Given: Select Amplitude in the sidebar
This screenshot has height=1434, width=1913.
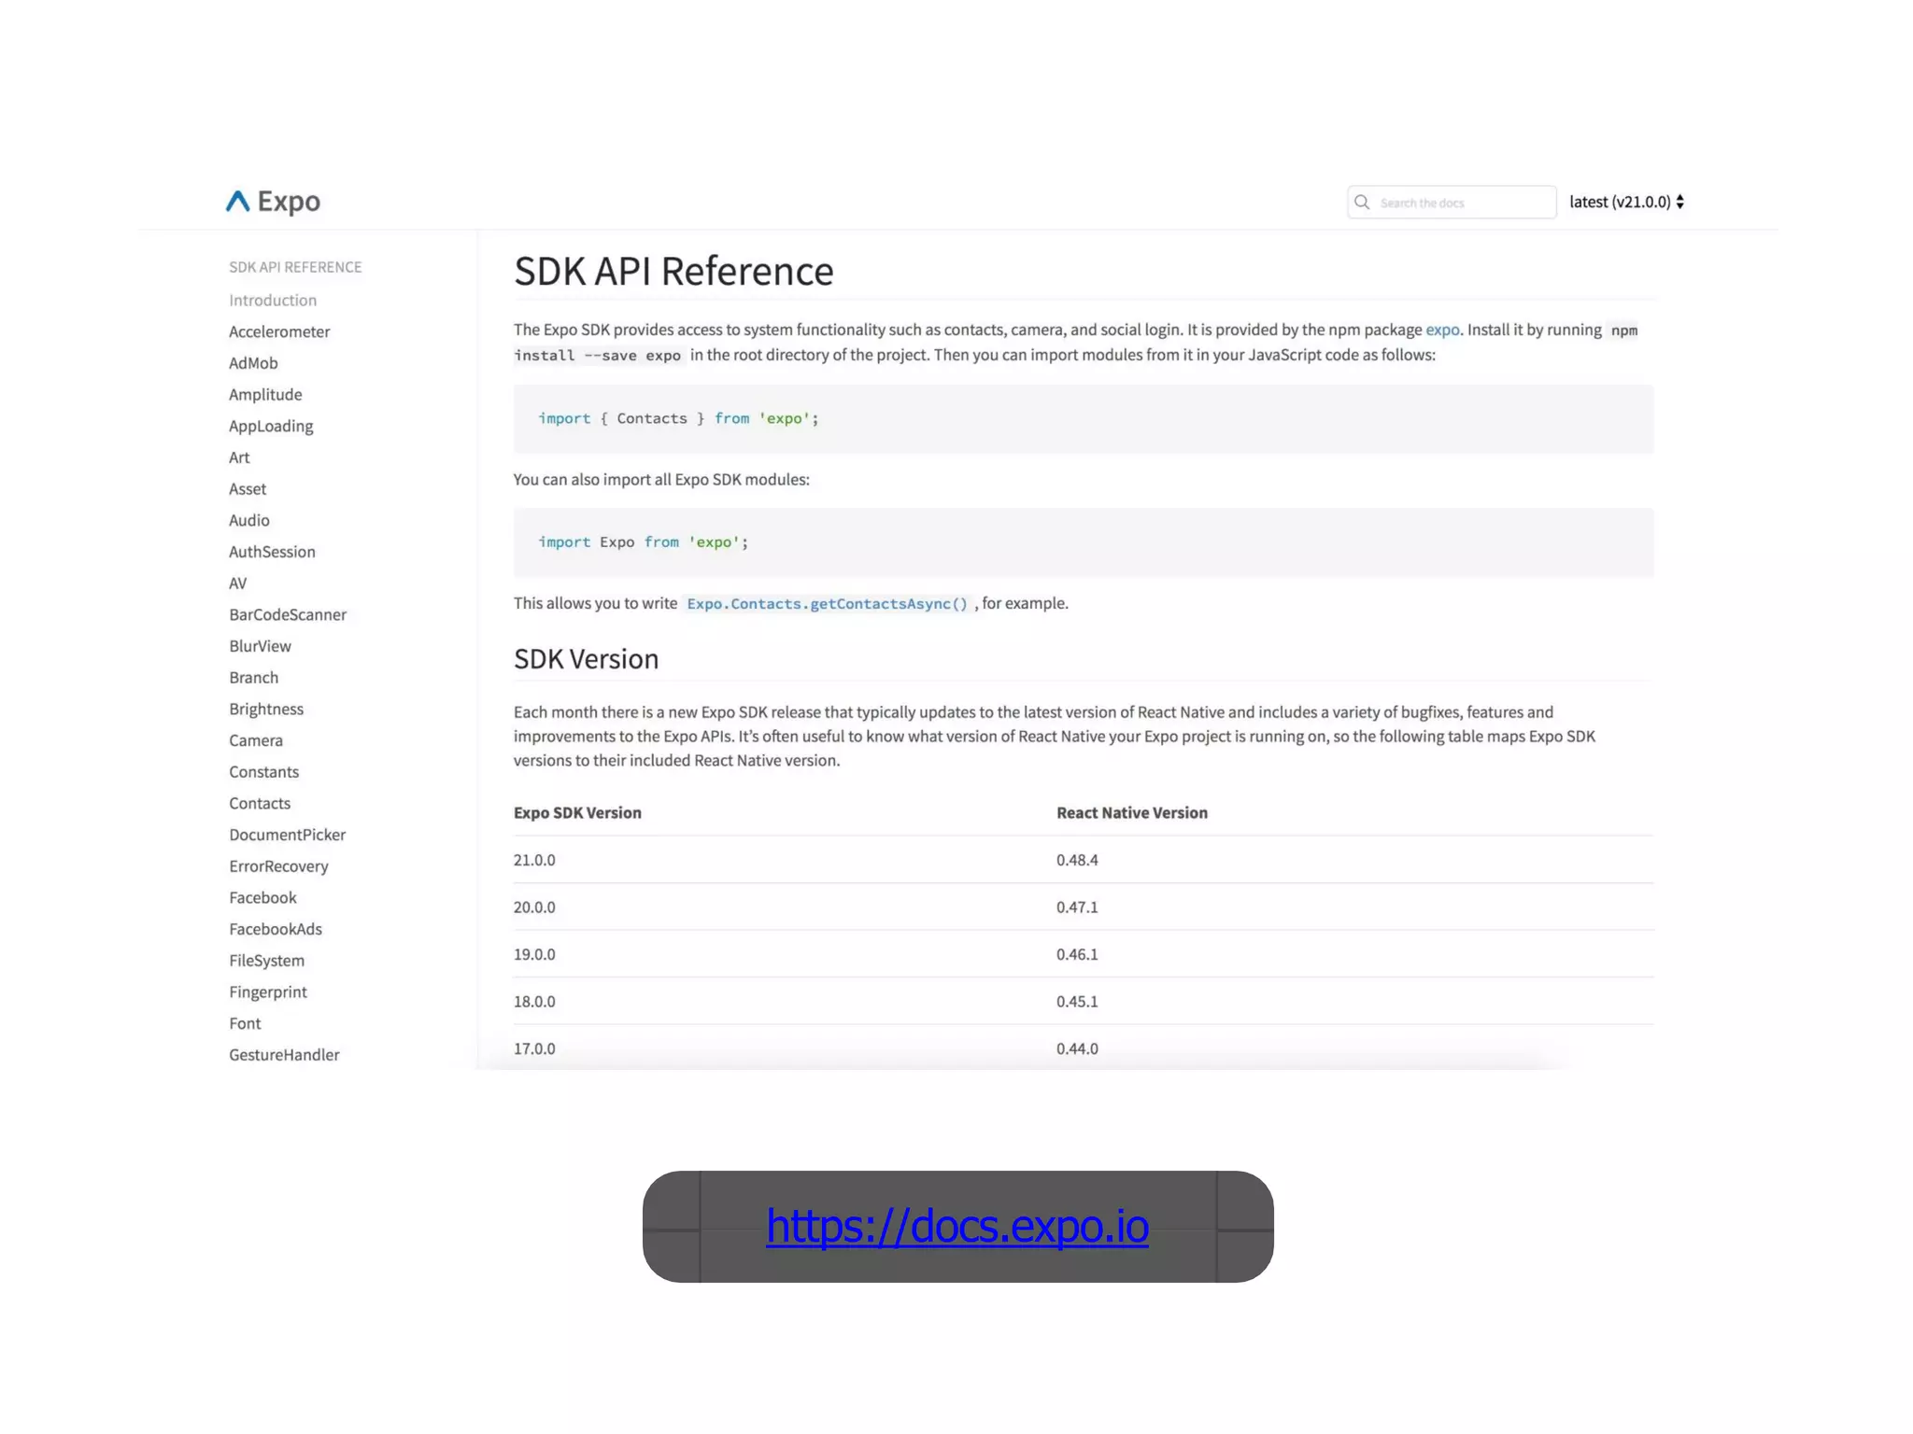Looking at the screenshot, I should (x=265, y=394).
